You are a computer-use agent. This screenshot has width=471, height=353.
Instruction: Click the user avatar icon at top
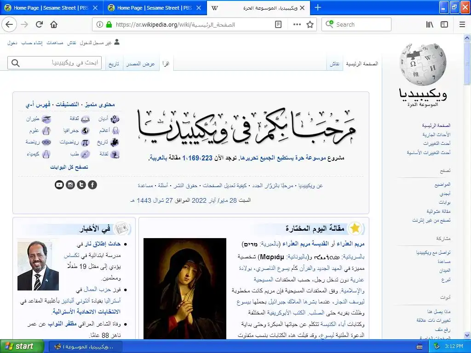pyautogui.click(x=117, y=42)
